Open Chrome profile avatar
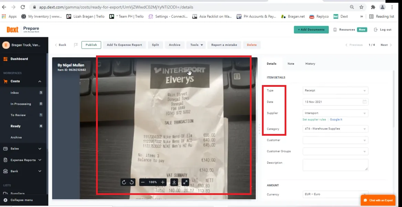Viewport: 402px width, 207px height. point(382,7)
